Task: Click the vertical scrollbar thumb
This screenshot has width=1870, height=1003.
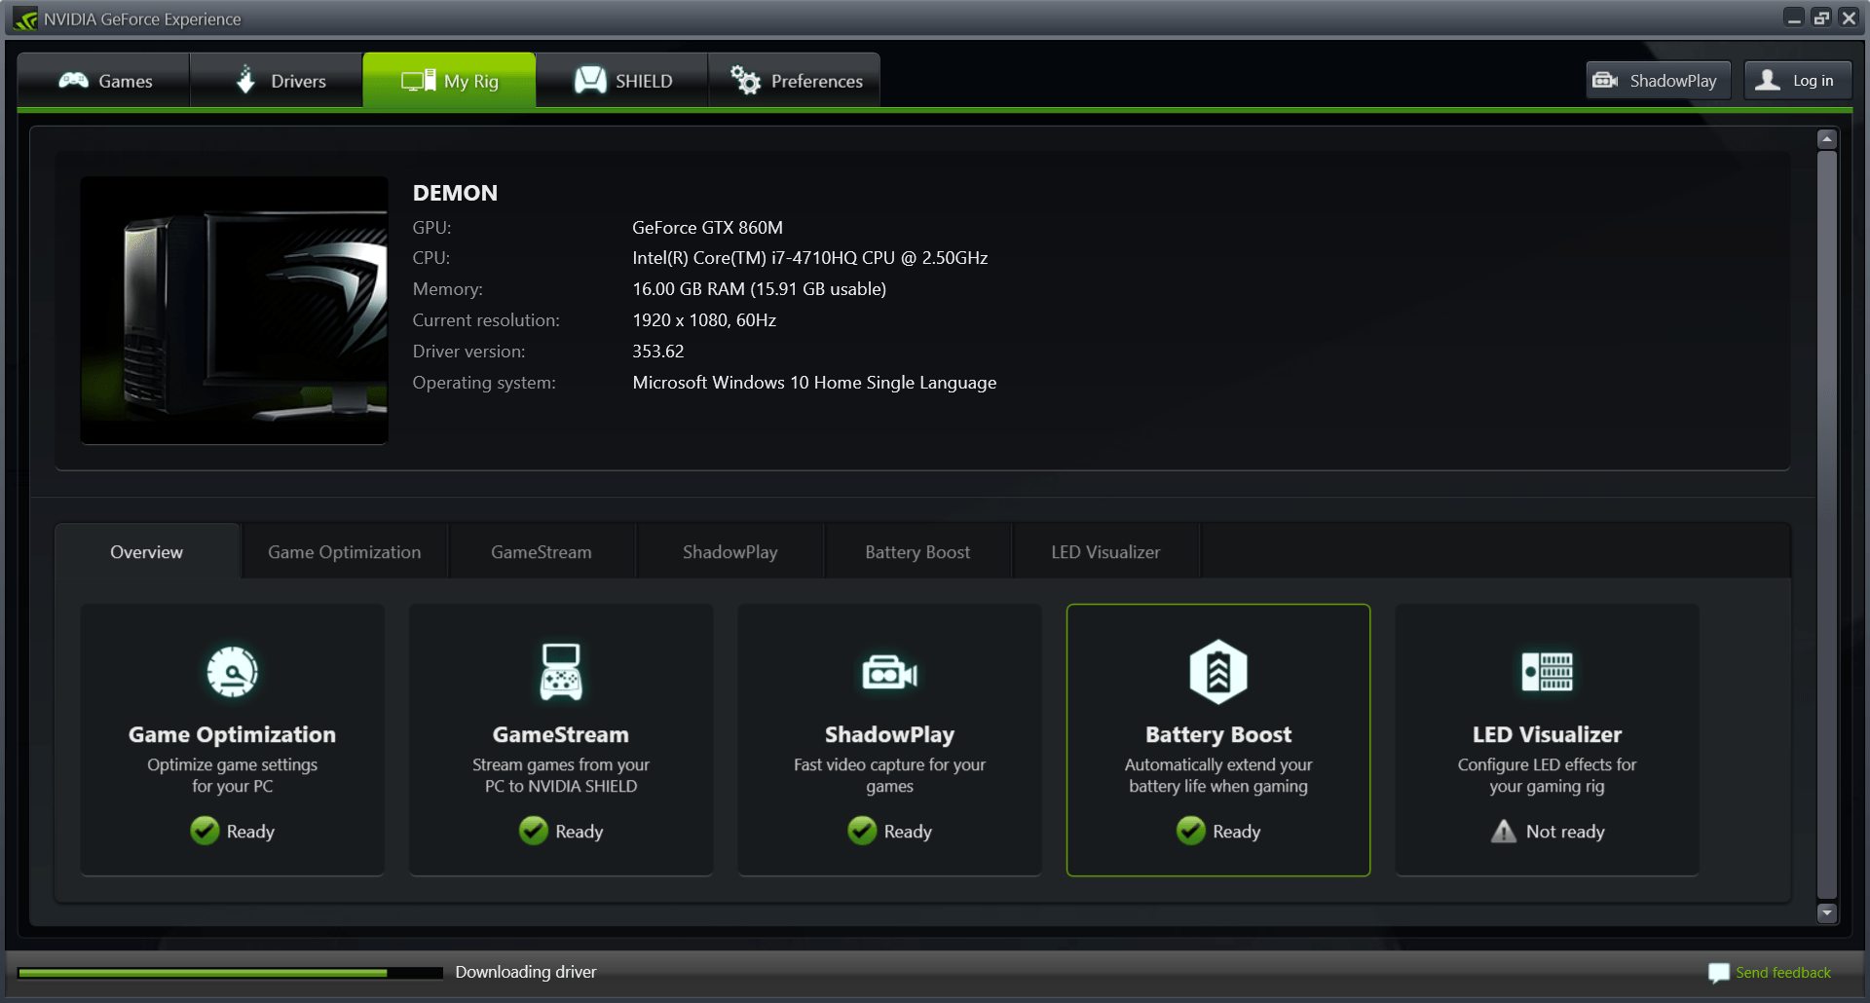Action: [1827, 525]
